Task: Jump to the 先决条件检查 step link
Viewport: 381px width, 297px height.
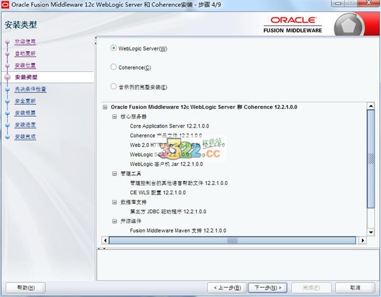Action: [30, 89]
